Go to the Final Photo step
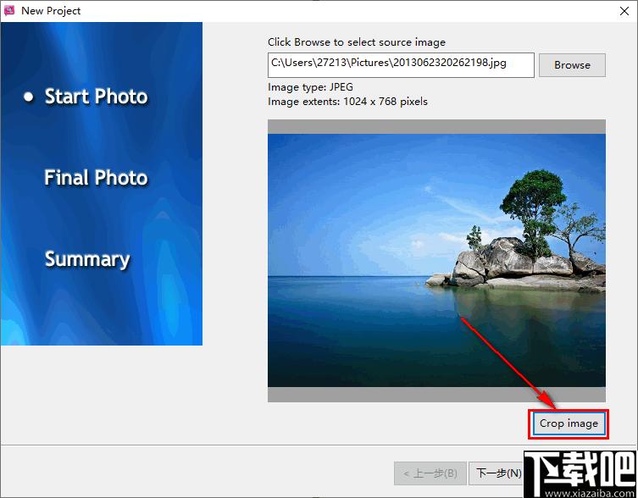Viewport: 638px width, 498px height. 96,178
